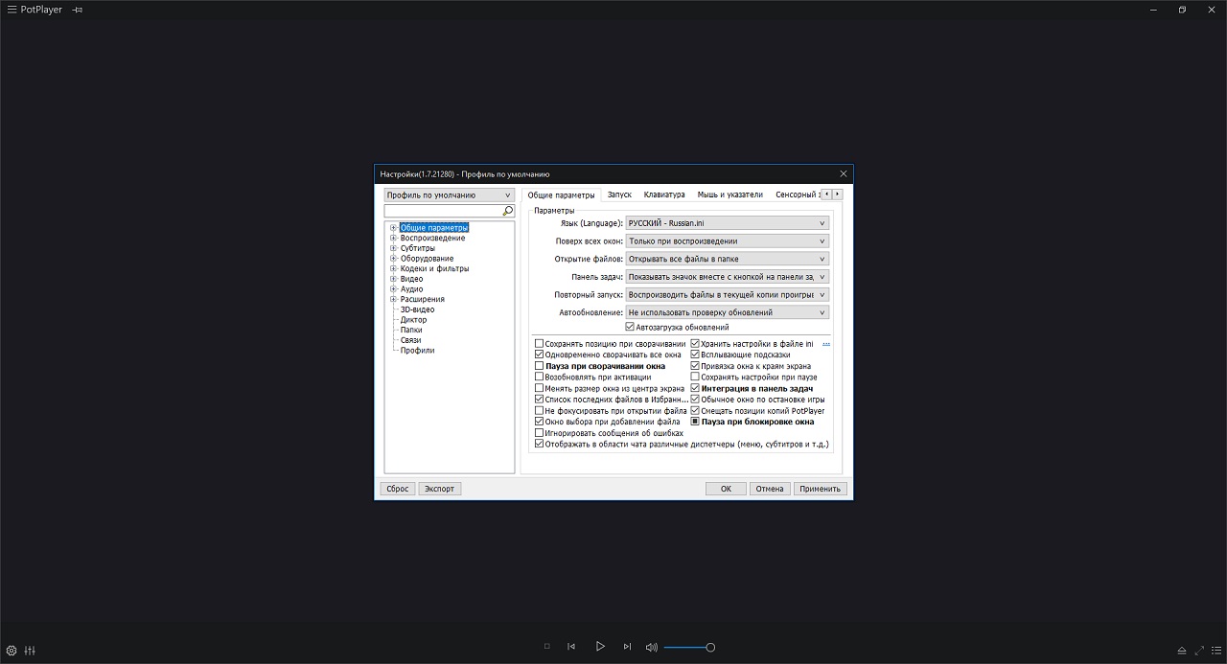Viewport: 1227px width, 664px height.
Task: Click the volume slider handle
Action: pyautogui.click(x=710, y=648)
